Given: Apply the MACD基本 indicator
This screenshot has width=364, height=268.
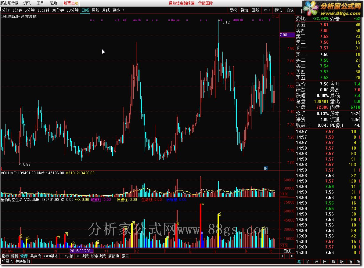Looking at the screenshot, I should click(51, 256).
